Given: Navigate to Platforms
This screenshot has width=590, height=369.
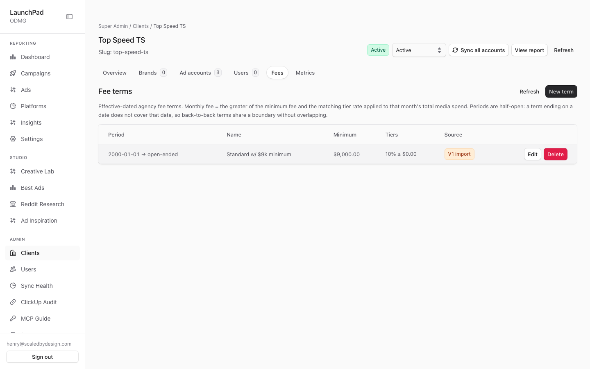Looking at the screenshot, I should [43, 106].
